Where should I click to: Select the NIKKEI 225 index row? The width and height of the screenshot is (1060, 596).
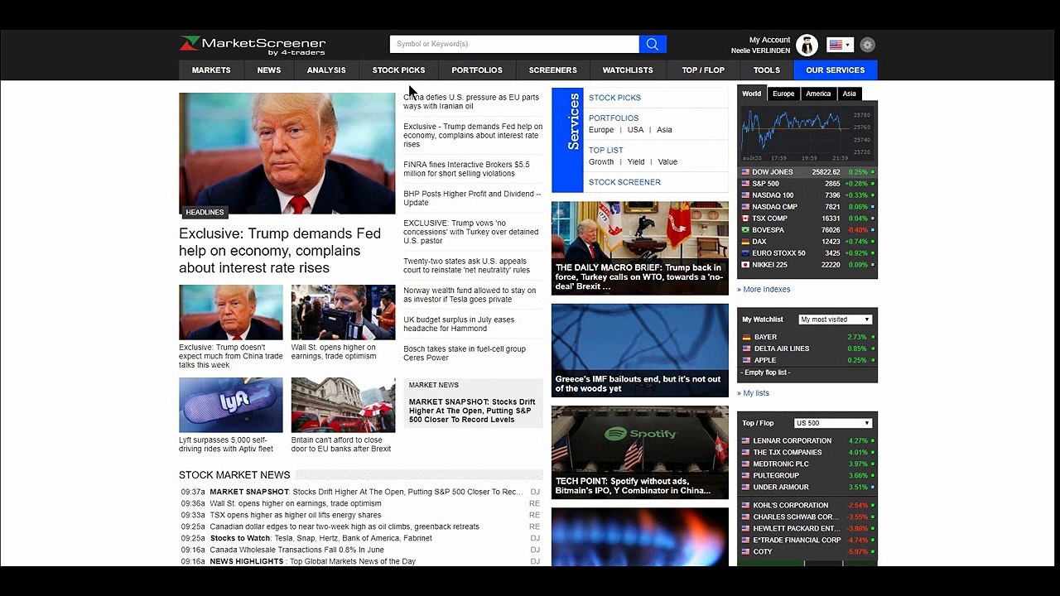(x=807, y=265)
